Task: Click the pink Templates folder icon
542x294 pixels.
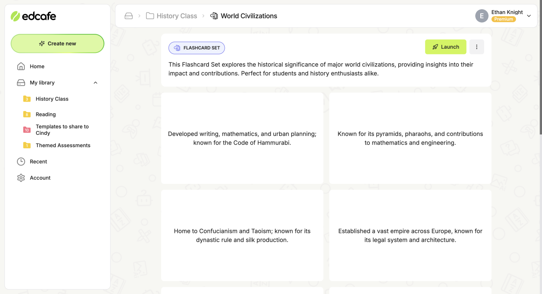Action: tap(27, 130)
